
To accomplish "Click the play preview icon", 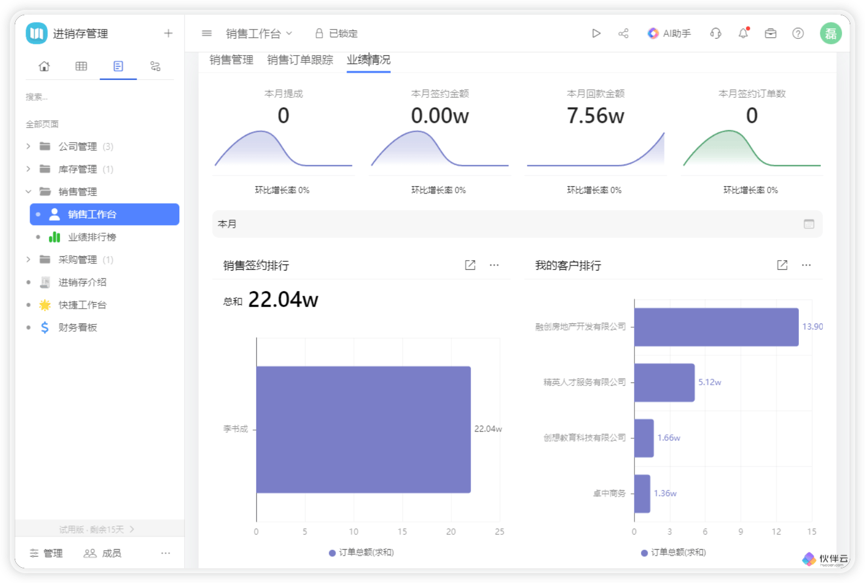I will (596, 33).
